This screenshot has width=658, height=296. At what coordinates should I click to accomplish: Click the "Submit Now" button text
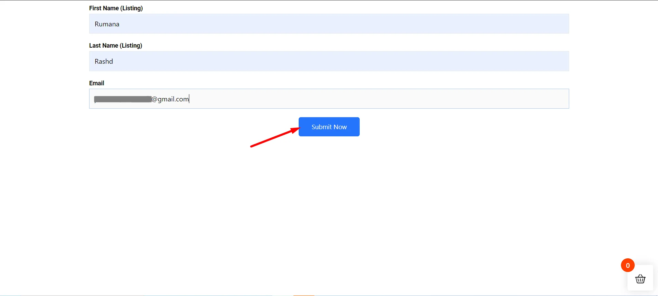(x=329, y=127)
